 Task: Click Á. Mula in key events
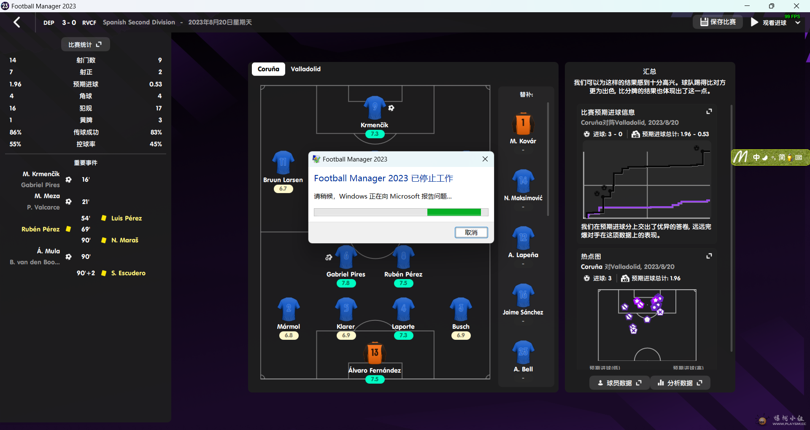(x=48, y=251)
